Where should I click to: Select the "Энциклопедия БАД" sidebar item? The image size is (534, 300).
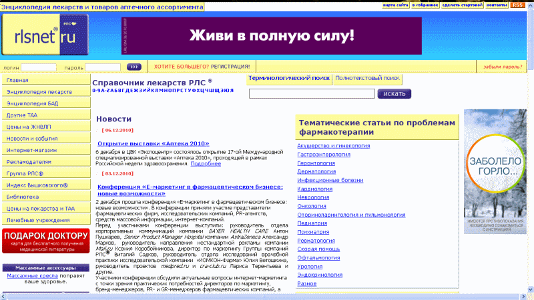46,103
